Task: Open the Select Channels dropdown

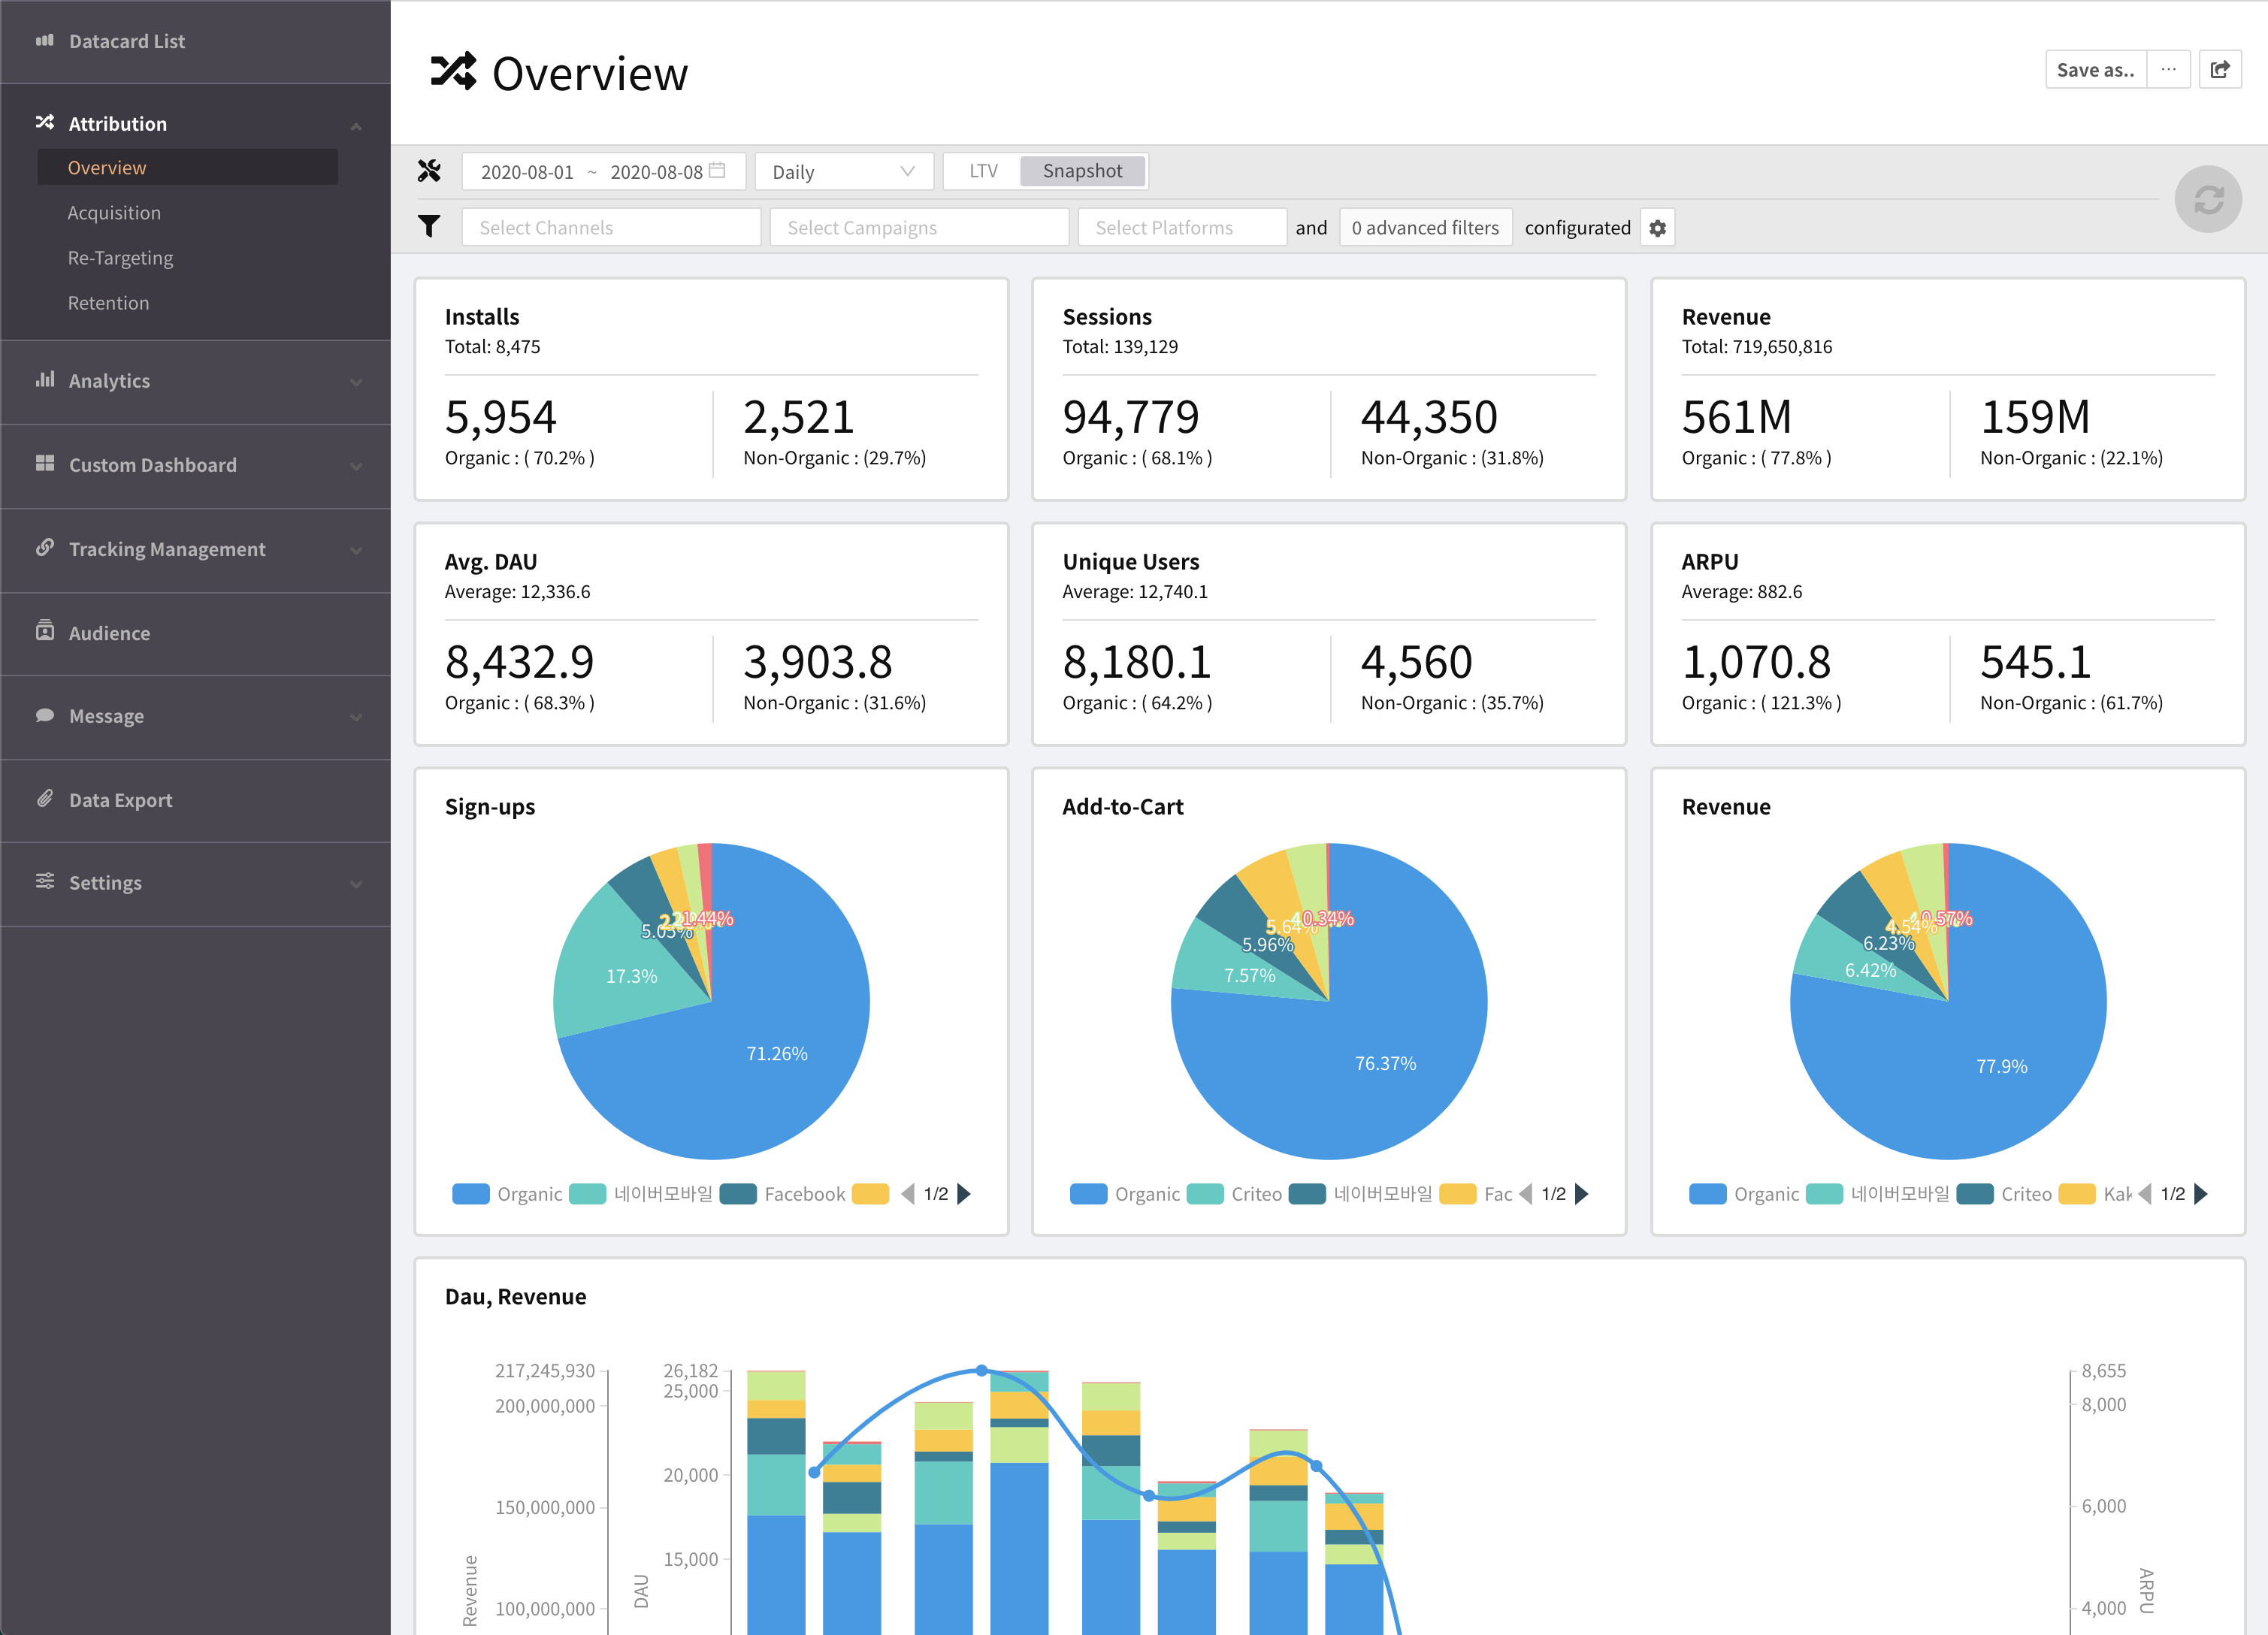Action: pyautogui.click(x=611, y=228)
